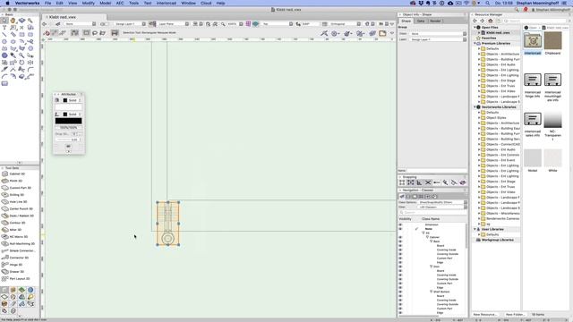Open the macOS Spotlight search icon
Image resolution: width=573 pixels, height=322 pixels.
click(487, 3)
